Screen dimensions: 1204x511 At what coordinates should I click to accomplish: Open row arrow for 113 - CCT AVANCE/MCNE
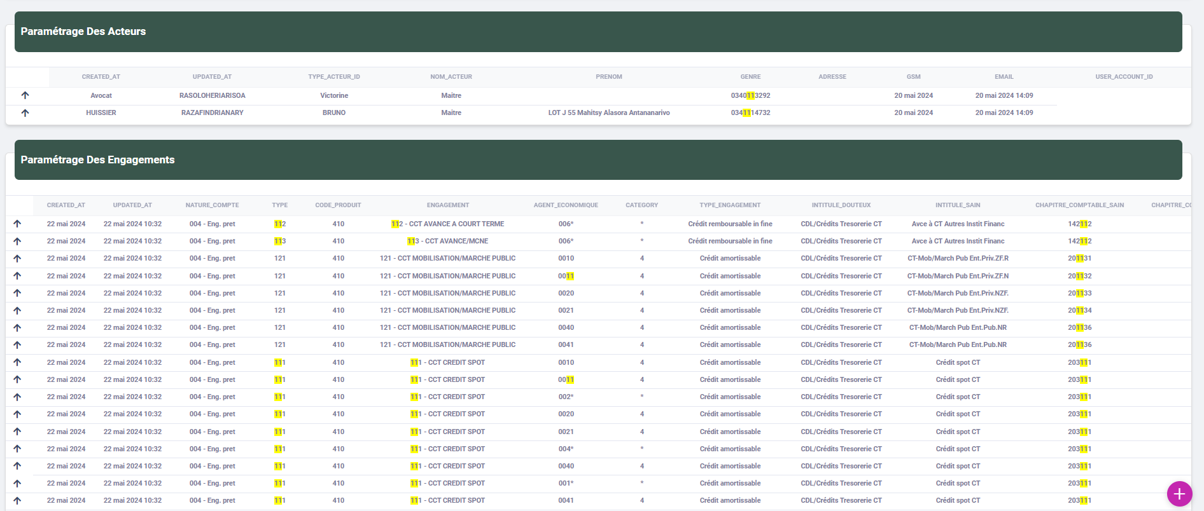pyautogui.click(x=17, y=241)
